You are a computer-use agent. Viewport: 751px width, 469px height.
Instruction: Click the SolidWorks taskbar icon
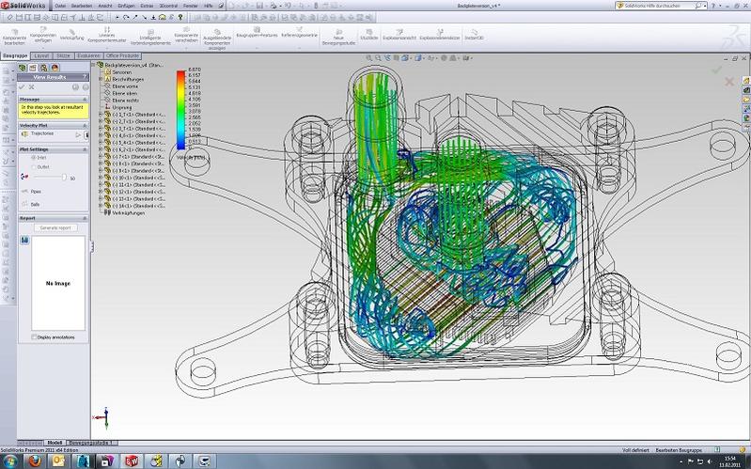click(132, 461)
